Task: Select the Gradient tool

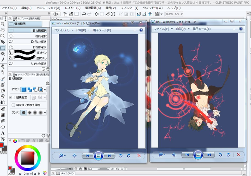Action: 3,115
